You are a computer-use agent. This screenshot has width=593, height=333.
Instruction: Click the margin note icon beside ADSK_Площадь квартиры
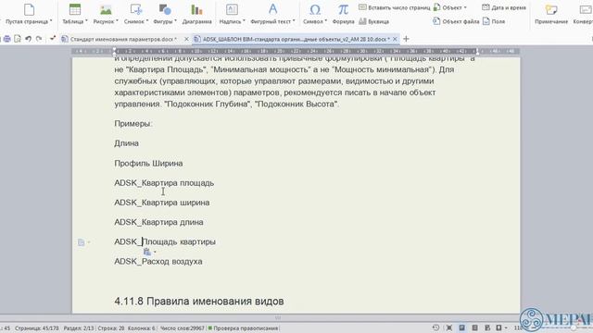(82, 242)
